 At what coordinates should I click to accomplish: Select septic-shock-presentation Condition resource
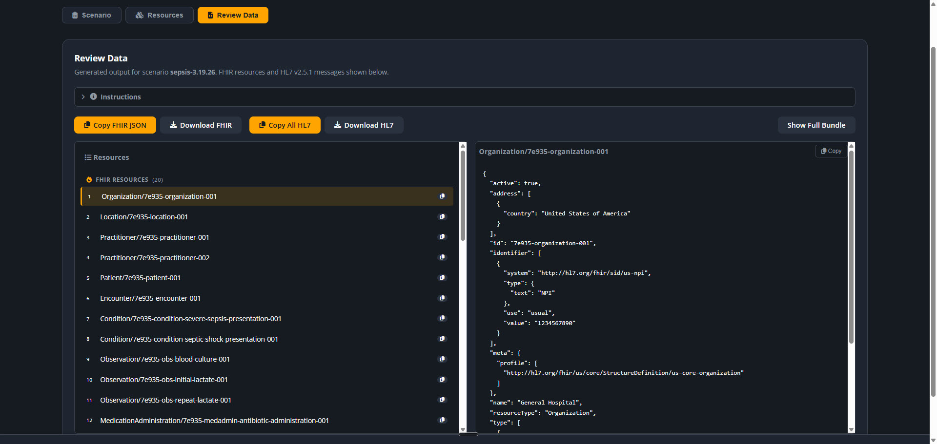coord(267,339)
